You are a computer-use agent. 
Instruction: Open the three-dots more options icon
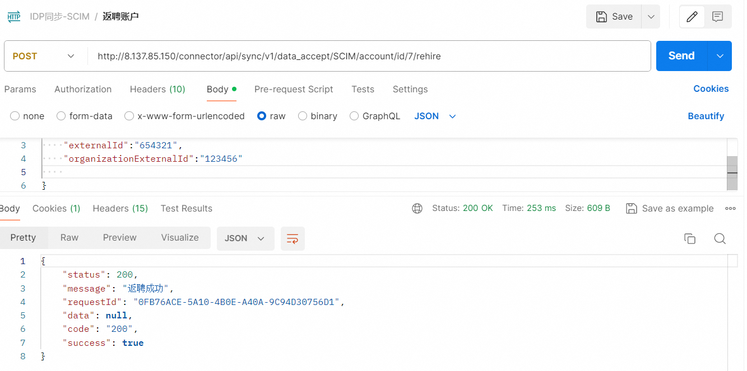click(730, 208)
